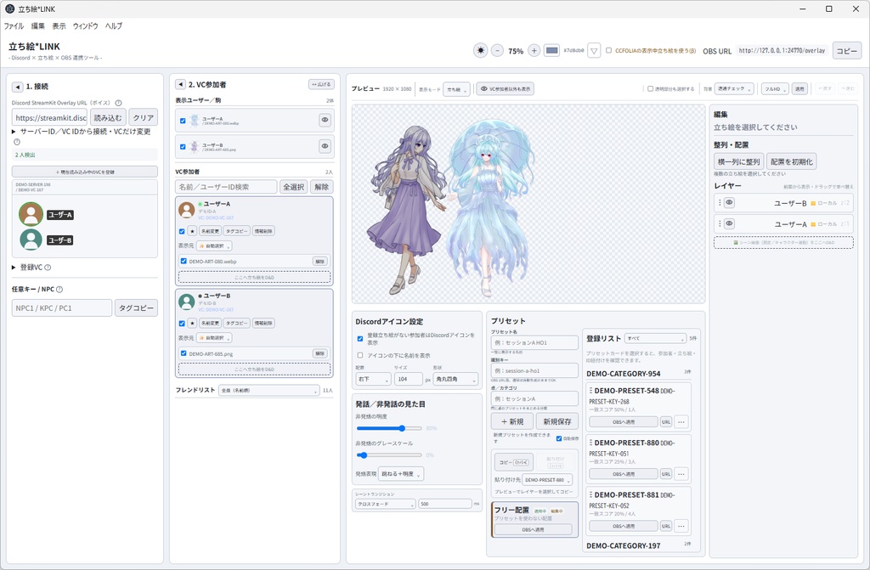Image resolution: width=870 pixels, height=570 pixels.
Task: Open the 表示 menu
Action: 59,26
